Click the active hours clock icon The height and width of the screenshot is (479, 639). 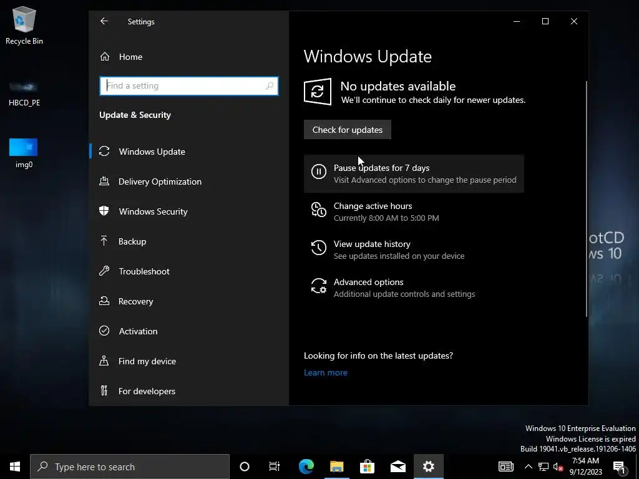tap(319, 210)
